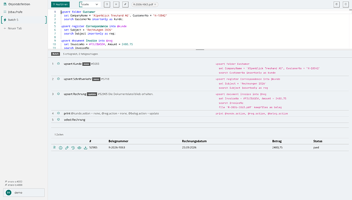The width and height of the screenshot is (352, 200).
Task: Open document icon for row 52905
Action: pyautogui.click(x=54, y=147)
